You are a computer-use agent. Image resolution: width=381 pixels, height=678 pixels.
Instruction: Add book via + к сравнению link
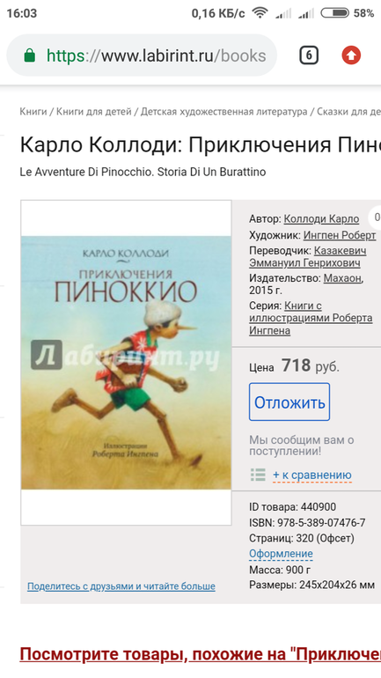312,475
